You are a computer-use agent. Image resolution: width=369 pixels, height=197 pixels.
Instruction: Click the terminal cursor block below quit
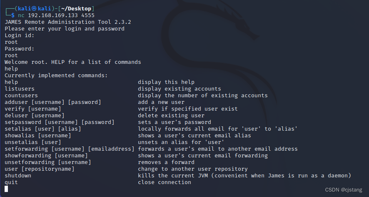point(6,189)
